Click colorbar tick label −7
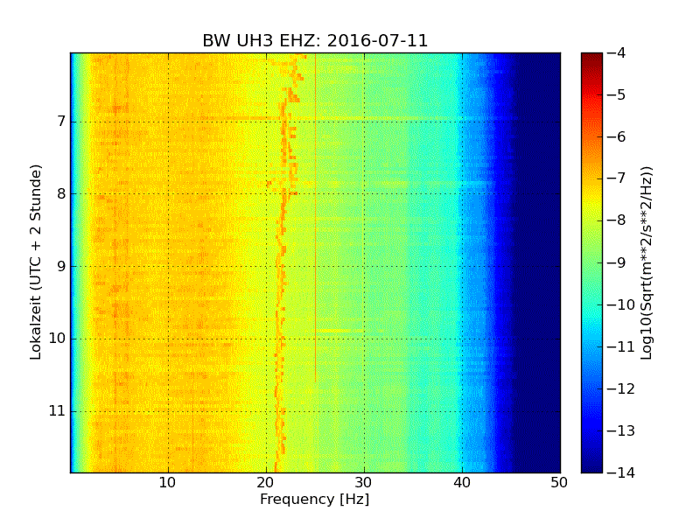700x525 pixels. point(616,178)
